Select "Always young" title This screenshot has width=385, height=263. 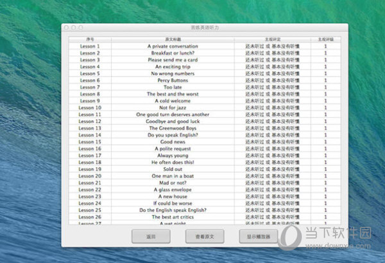coord(173,156)
